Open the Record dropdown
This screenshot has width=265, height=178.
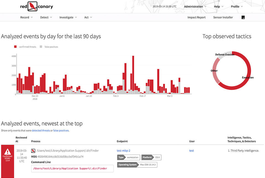(26, 17)
